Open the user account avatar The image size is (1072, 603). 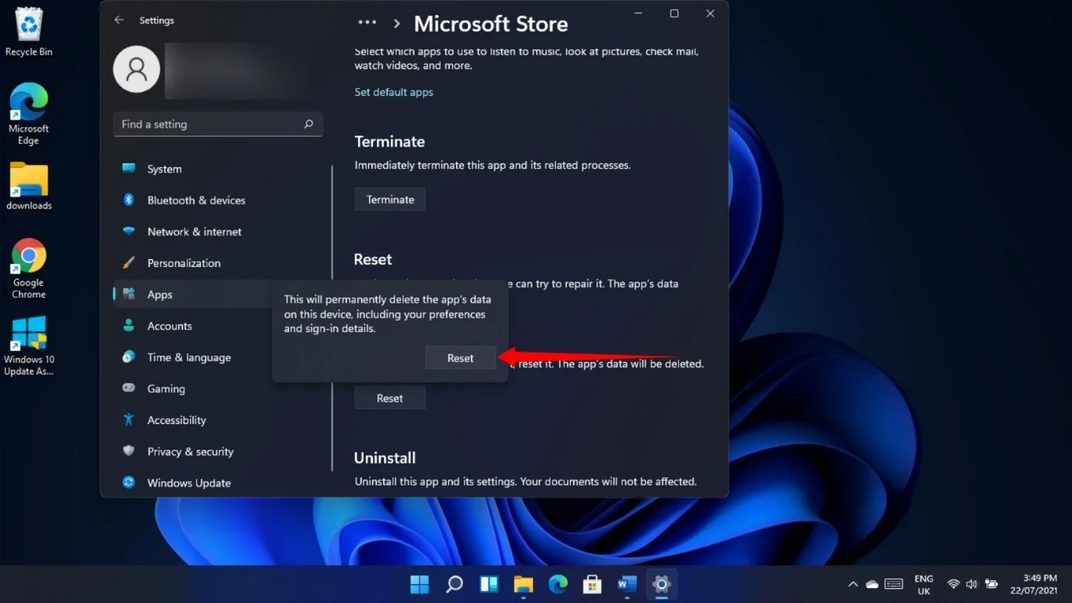tap(137, 69)
